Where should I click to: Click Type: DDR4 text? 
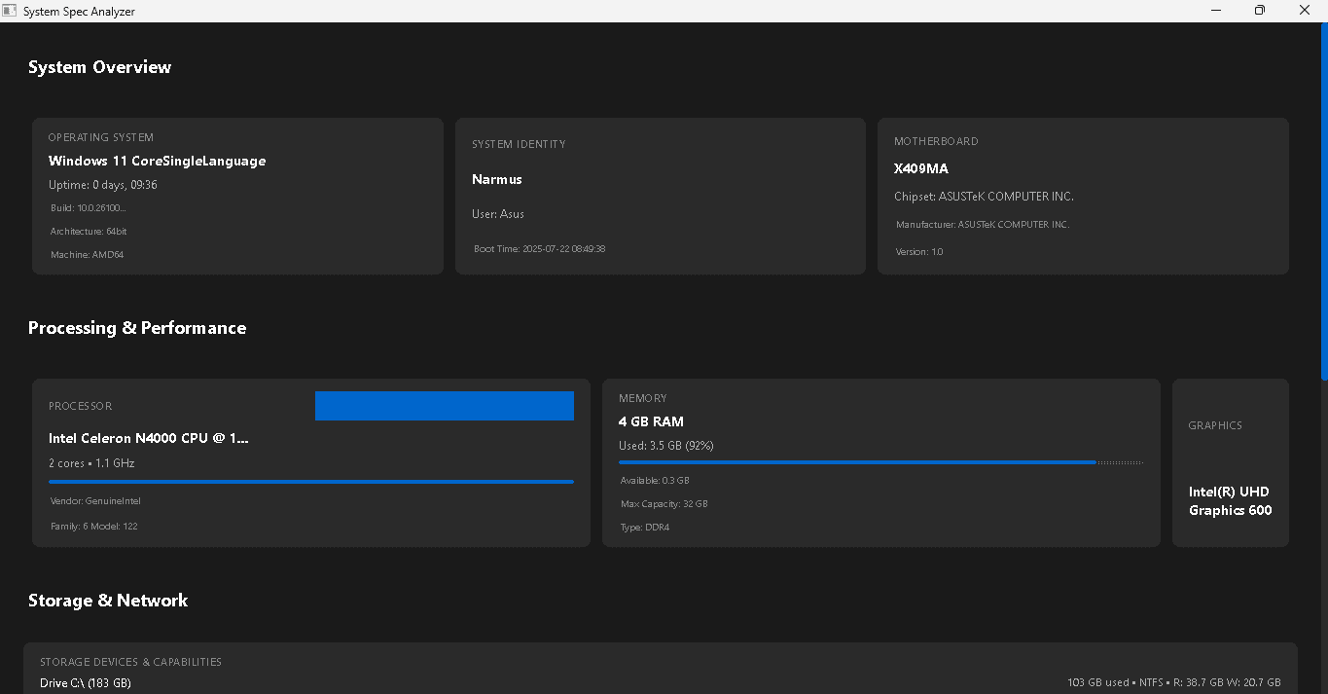click(x=645, y=528)
